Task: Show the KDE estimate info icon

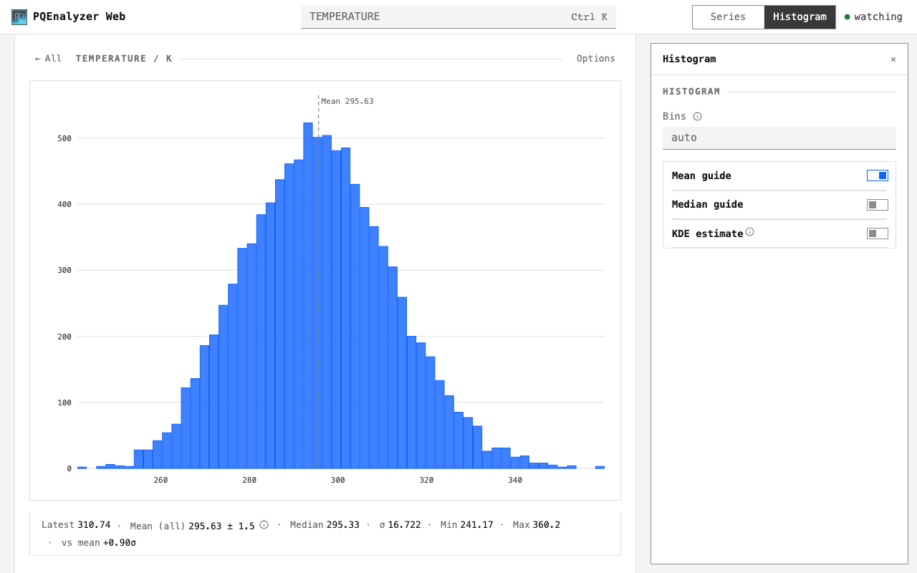Action: (x=749, y=232)
